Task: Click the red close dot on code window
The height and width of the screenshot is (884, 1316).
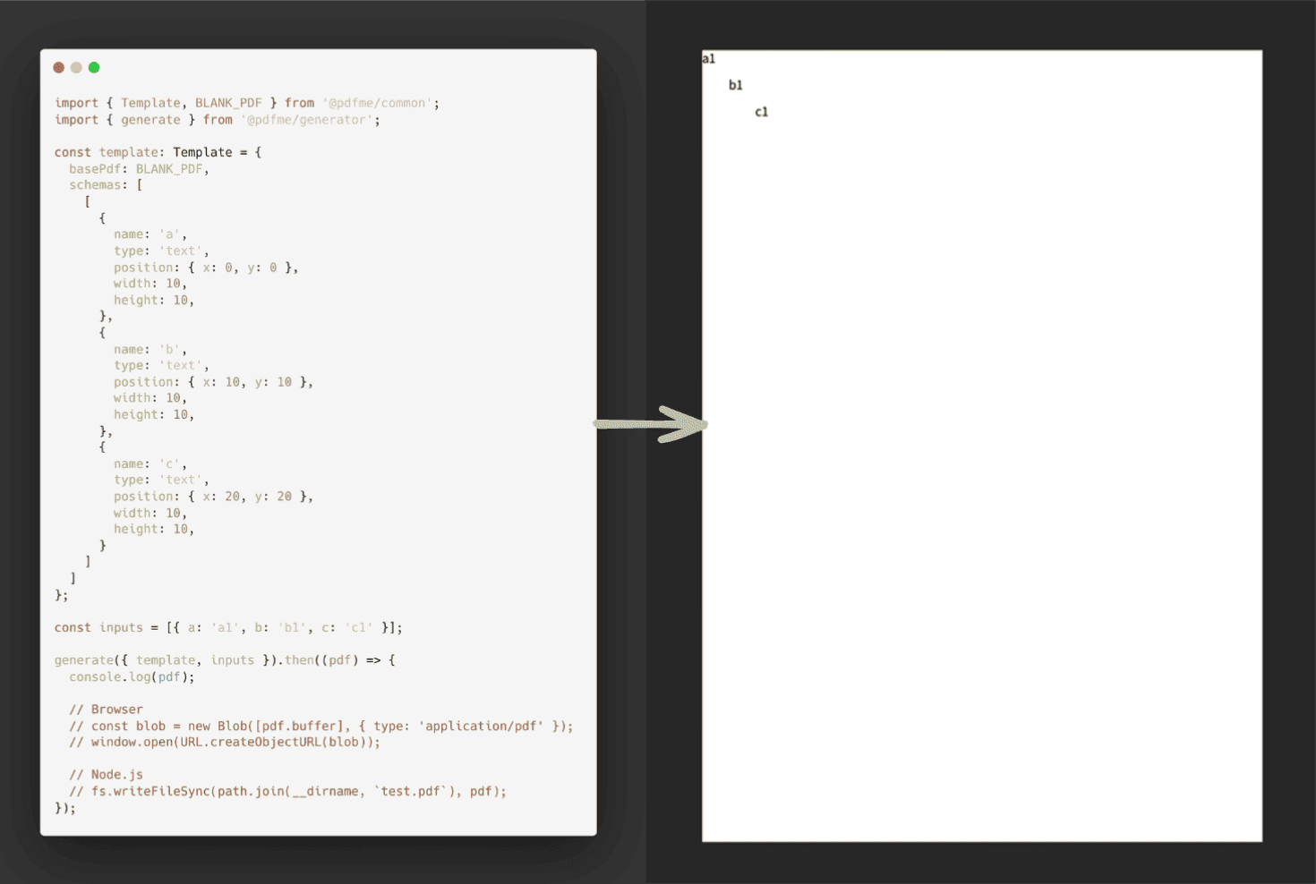Action: pyautogui.click(x=59, y=67)
